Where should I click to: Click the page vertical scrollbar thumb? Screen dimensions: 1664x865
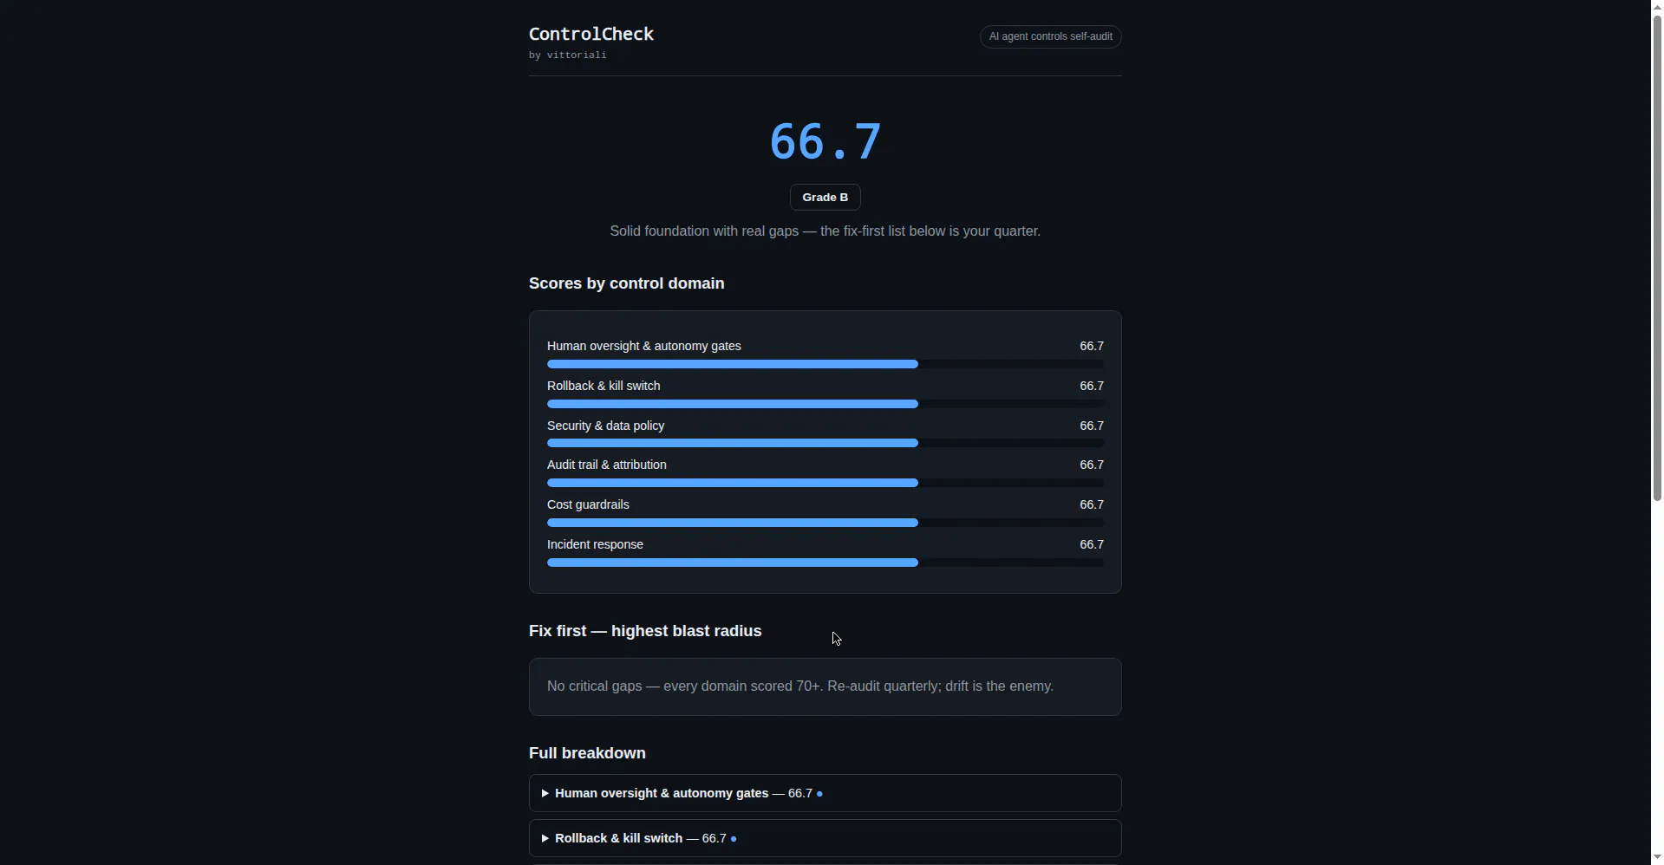[1657, 257]
